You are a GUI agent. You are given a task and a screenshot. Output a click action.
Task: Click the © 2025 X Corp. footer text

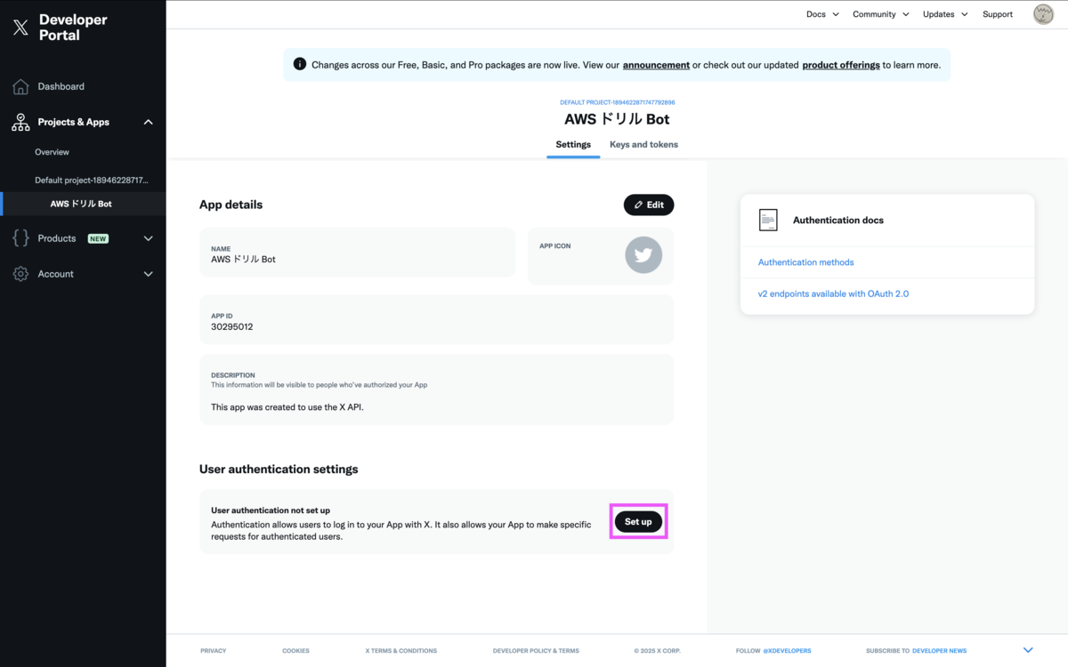(x=657, y=650)
